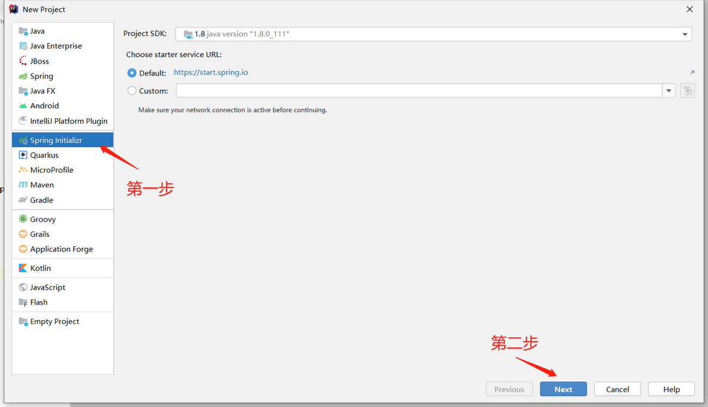Click the IntelliJ Platform Plugin icon
This screenshot has width=708, height=407.
pos(23,121)
